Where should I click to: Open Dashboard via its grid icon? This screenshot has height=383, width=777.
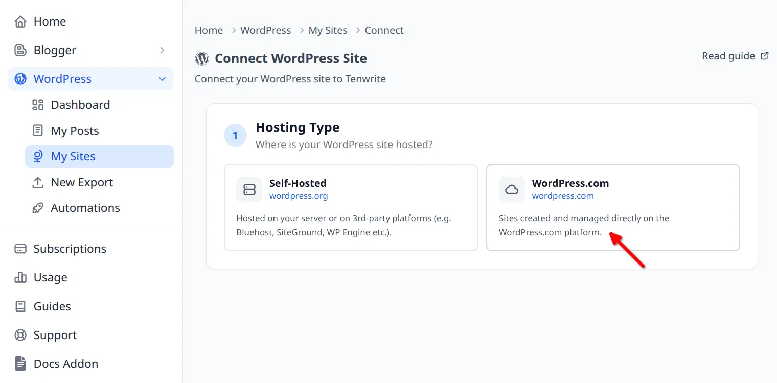point(37,104)
